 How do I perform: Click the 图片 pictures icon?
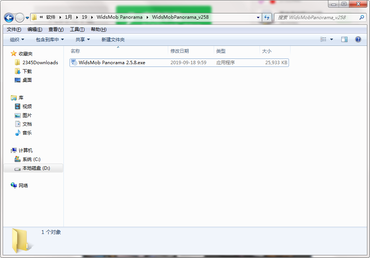click(18, 115)
